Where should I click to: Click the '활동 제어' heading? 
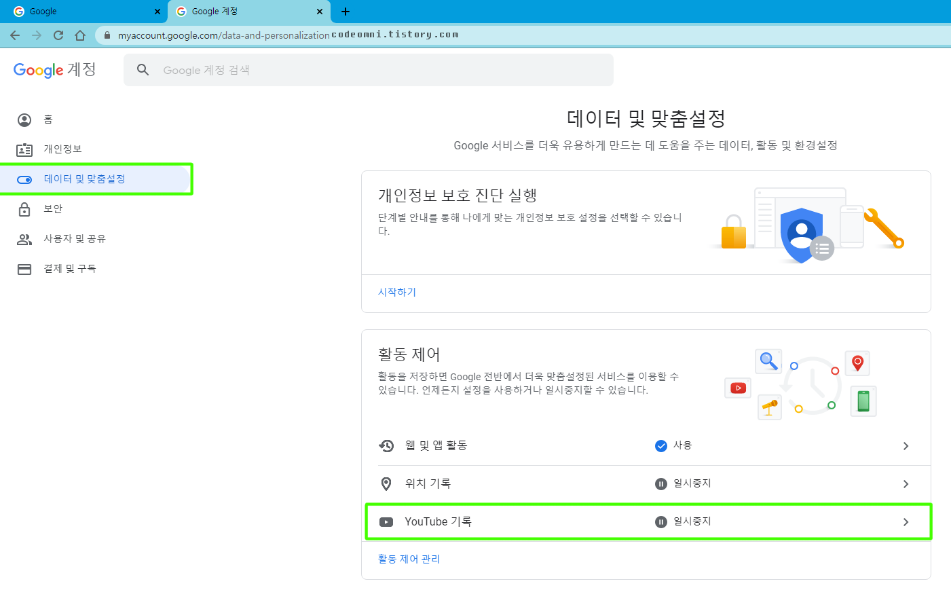[409, 354]
